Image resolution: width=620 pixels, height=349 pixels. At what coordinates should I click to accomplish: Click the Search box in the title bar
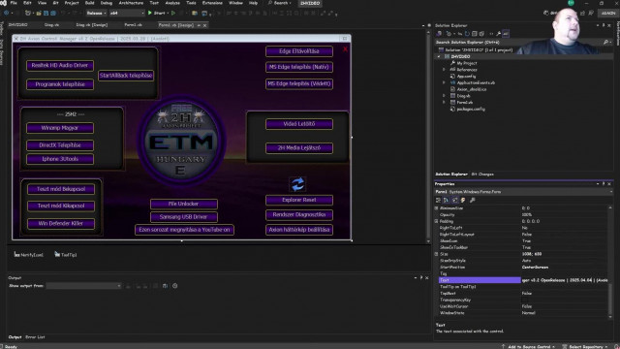pyautogui.click(x=280, y=3)
